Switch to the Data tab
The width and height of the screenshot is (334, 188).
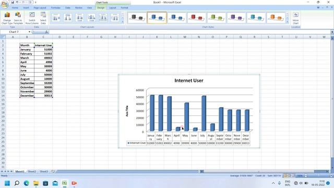68,8
